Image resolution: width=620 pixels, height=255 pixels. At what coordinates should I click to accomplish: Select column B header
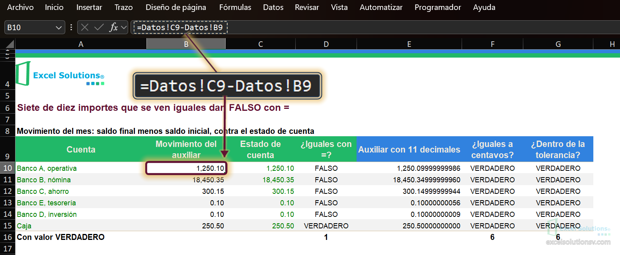[186, 44]
